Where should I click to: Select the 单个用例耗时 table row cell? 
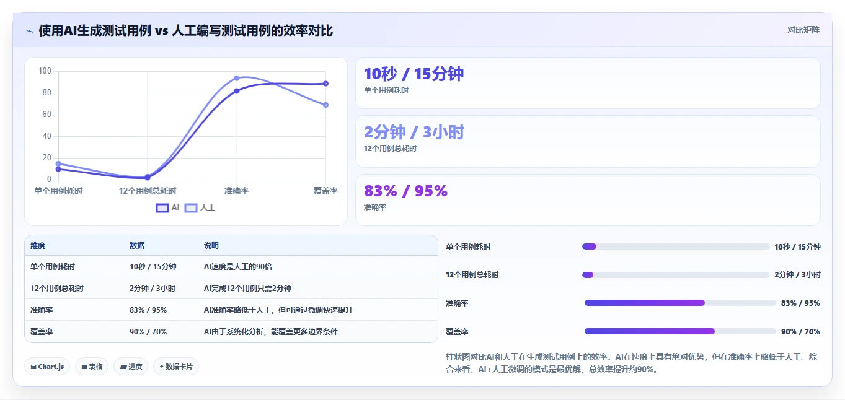[x=53, y=267]
